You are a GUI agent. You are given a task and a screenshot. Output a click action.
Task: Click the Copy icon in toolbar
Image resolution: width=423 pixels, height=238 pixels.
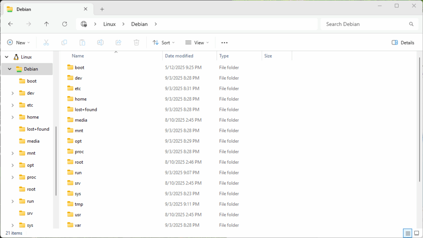click(64, 42)
